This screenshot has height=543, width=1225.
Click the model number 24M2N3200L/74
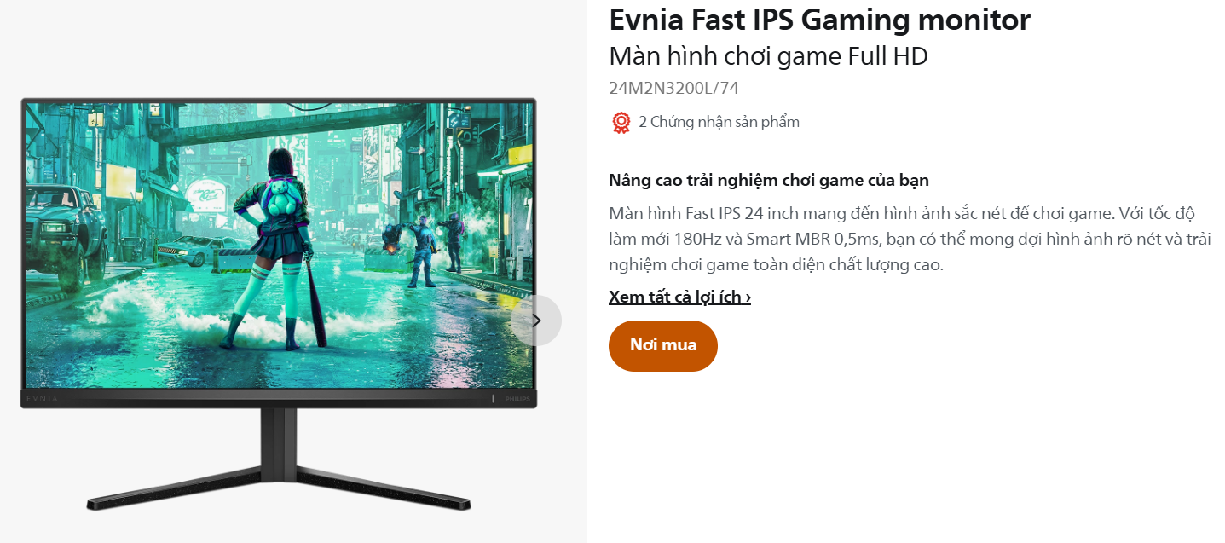(673, 88)
